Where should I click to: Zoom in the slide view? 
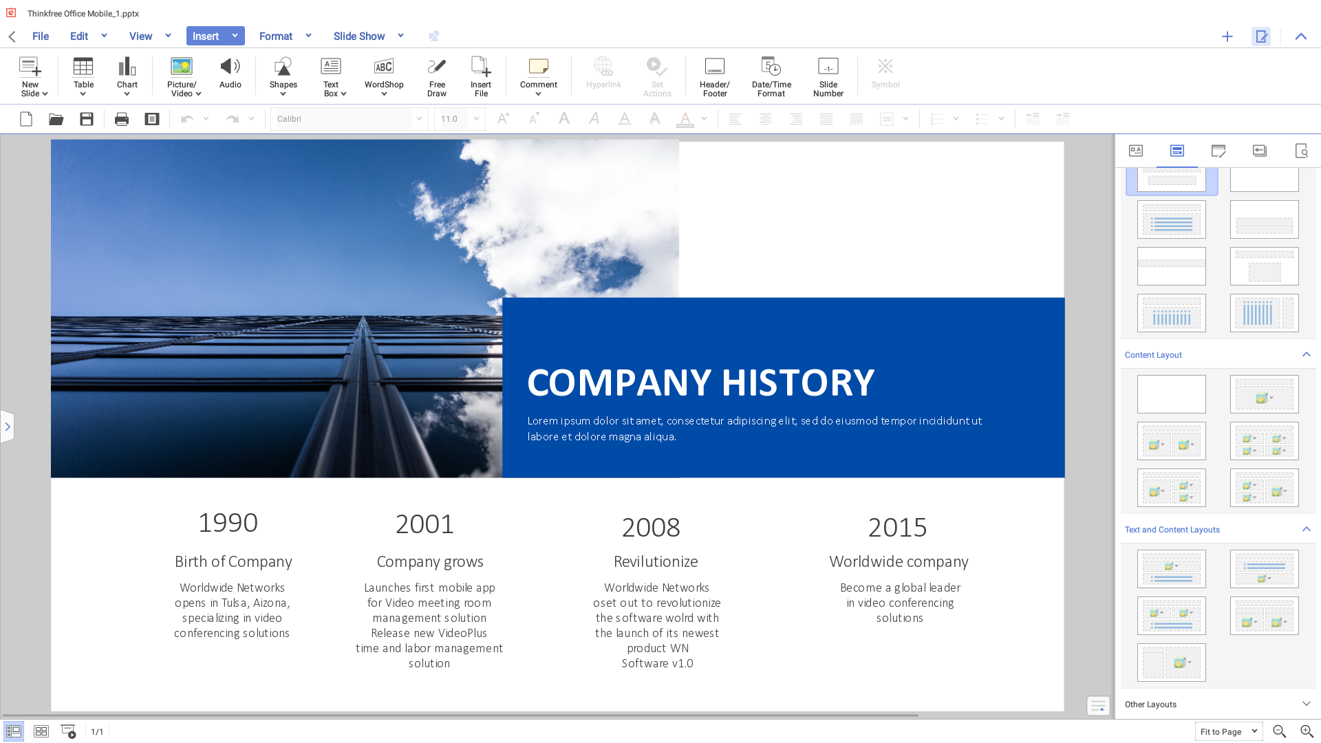(1307, 731)
